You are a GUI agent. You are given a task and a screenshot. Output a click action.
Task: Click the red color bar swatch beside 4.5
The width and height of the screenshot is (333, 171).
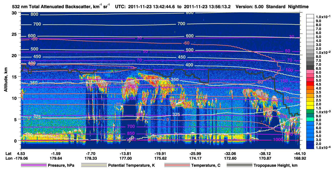(311, 84)
